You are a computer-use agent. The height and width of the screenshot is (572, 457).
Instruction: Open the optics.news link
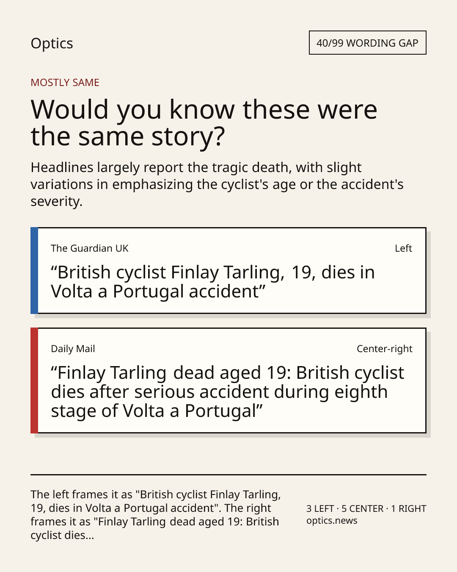coord(332,521)
